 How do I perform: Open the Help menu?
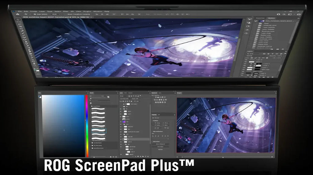coord(107,12)
